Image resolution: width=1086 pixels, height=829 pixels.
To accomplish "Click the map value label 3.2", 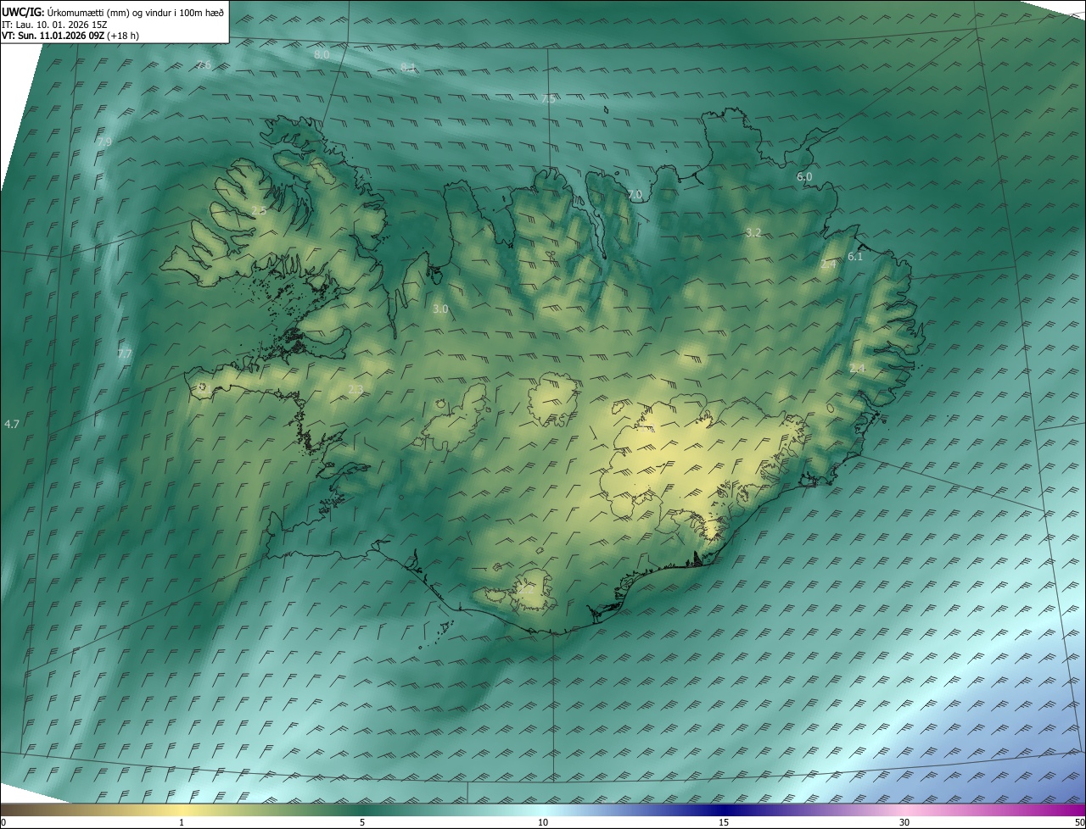I will coord(753,232).
